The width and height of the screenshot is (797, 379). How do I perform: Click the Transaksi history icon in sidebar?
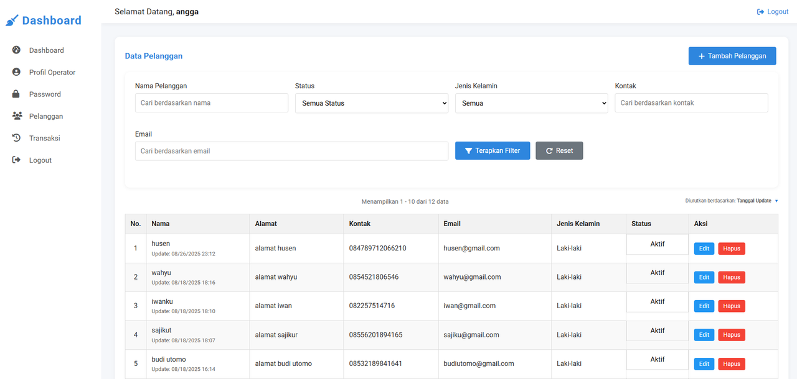17,138
